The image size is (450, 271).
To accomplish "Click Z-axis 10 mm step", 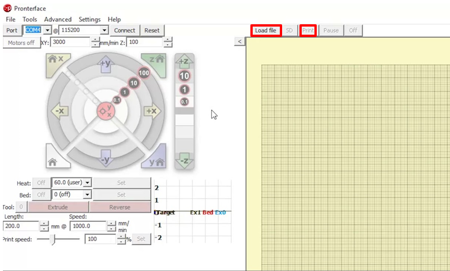I will tap(184, 76).
